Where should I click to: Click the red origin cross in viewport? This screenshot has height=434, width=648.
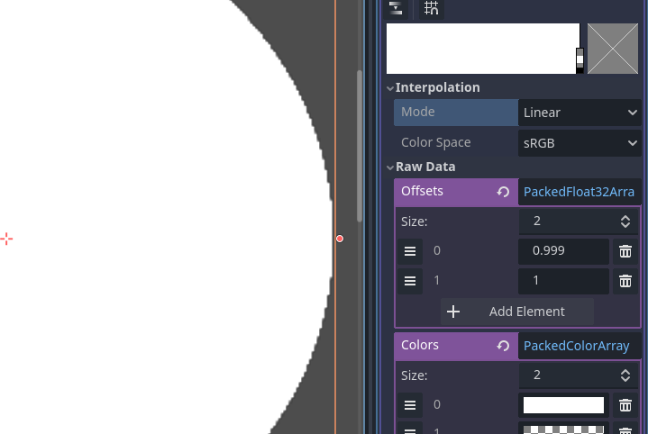point(6,239)
